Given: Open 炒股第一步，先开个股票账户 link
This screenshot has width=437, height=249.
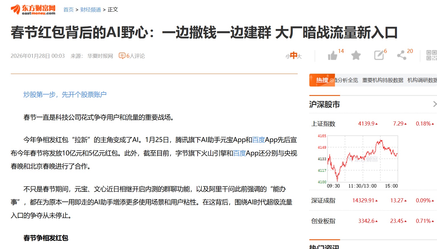Looking at the screenshot, I should tap(65, 94).
